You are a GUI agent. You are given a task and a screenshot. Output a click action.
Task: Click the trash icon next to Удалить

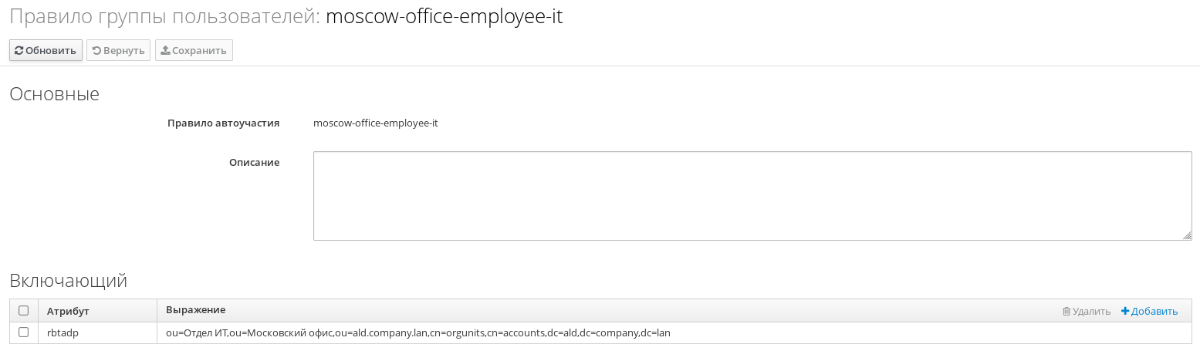coord(1066,312)
